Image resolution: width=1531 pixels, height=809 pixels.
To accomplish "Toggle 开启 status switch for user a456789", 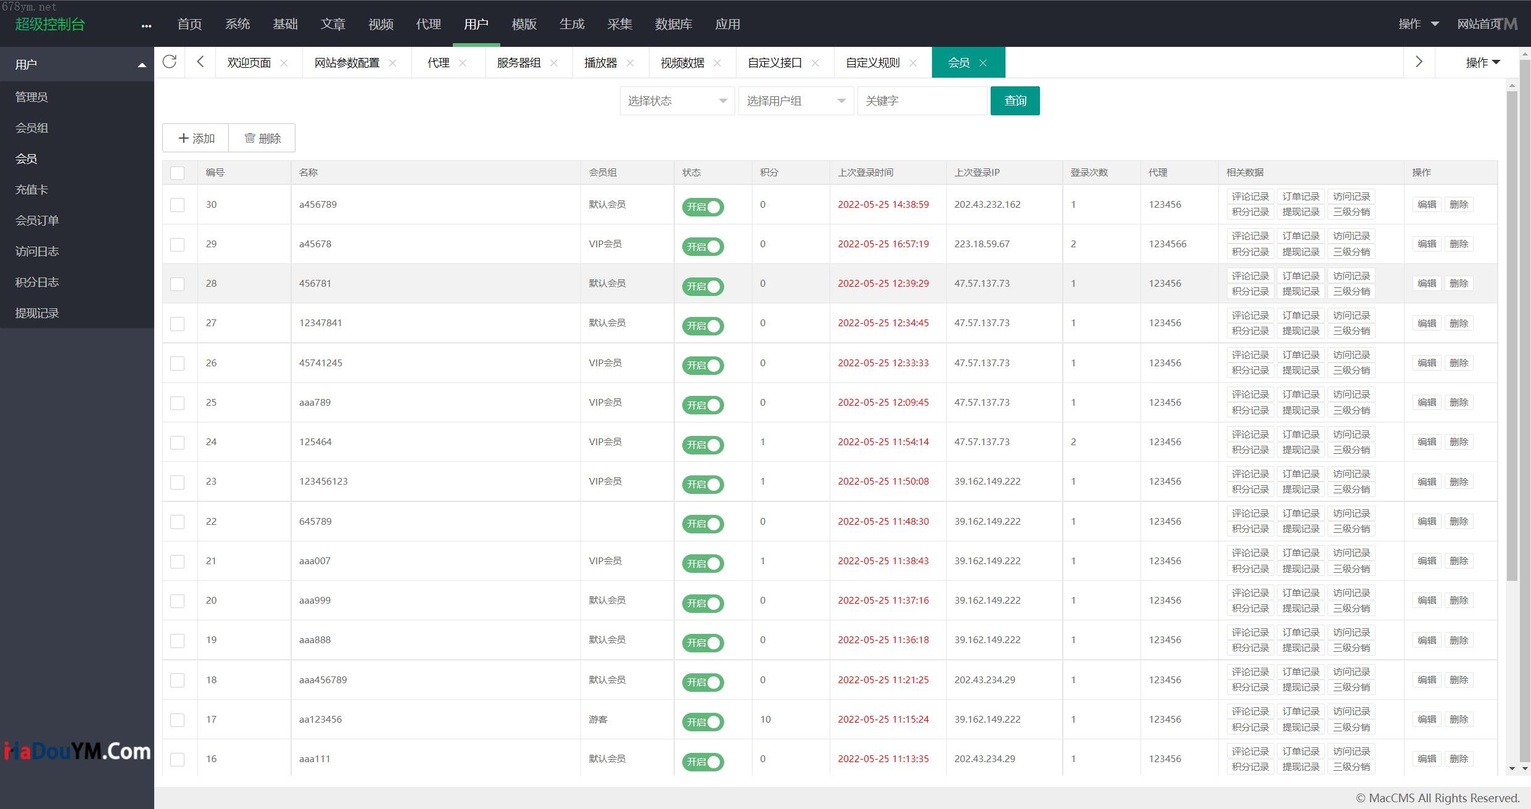I will [x=703, y=207].
